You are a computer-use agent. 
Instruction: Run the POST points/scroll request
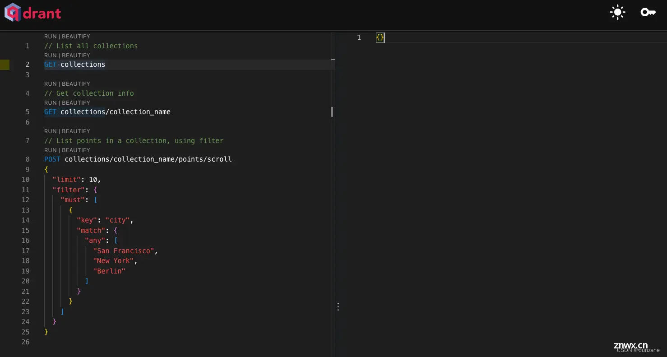[51, 150]
